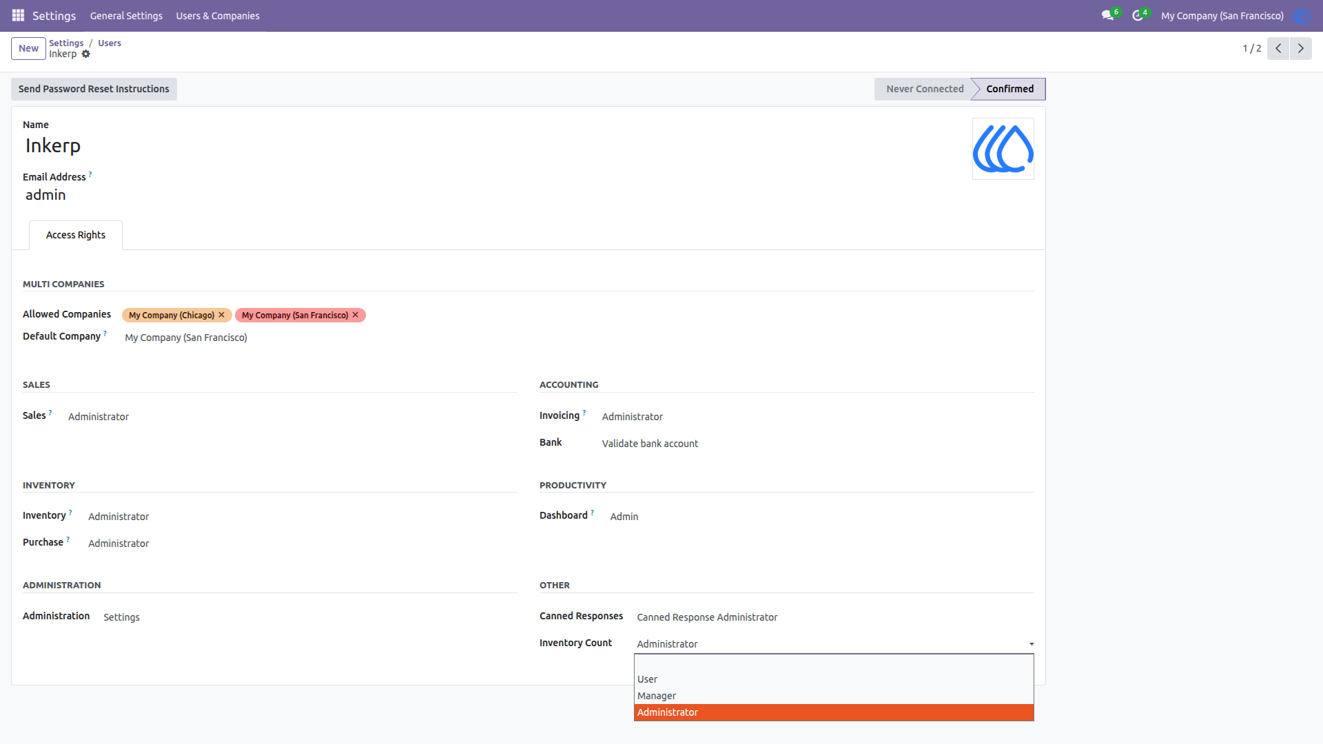1323x744 pixels.
Task: Show help tooltip for Email Address
Action: (x=90, y=174)
